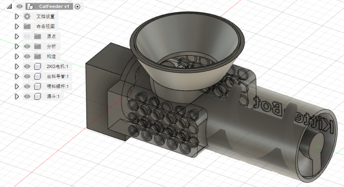344x187 pixels.
Task: Click the 漏斗:1 component cube icon
Action: coord(37,96)
